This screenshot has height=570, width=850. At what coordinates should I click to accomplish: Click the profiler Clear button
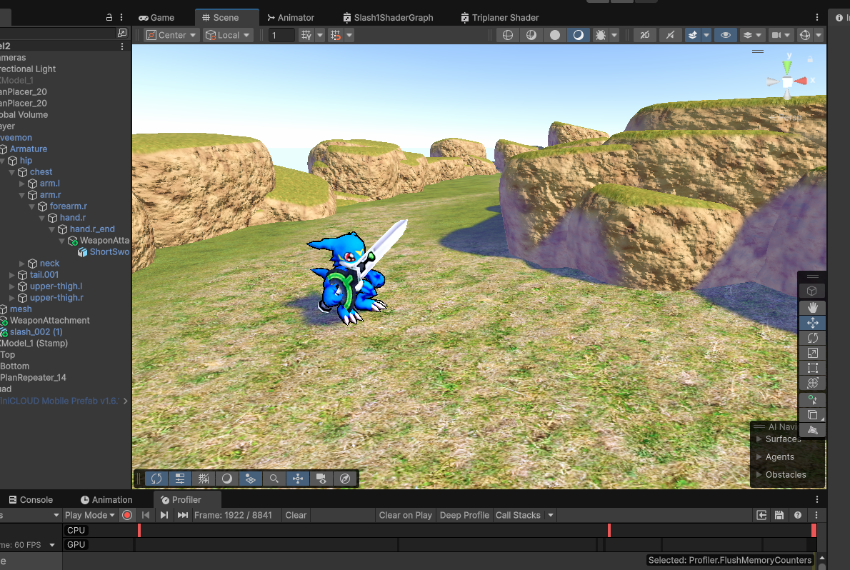pos(296,515)
